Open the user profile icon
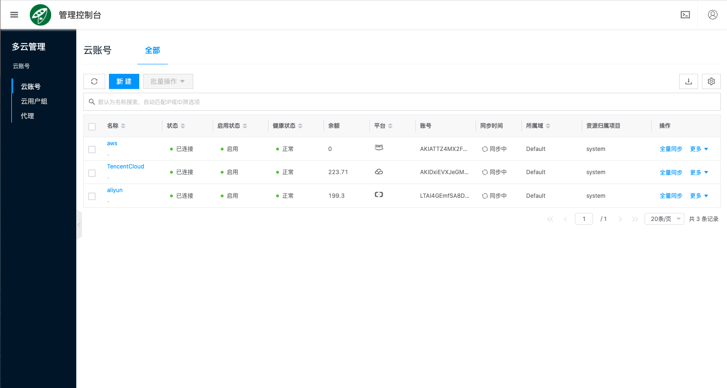The image size is (727, 388). pyautogui.click(x=712, y=15)
